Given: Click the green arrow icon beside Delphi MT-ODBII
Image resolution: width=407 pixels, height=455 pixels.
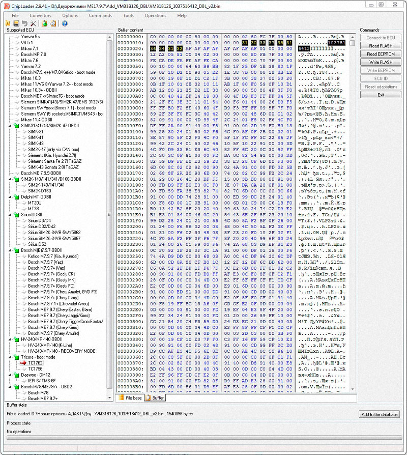Looking at the screenshot, I should [x=16, y=196].
